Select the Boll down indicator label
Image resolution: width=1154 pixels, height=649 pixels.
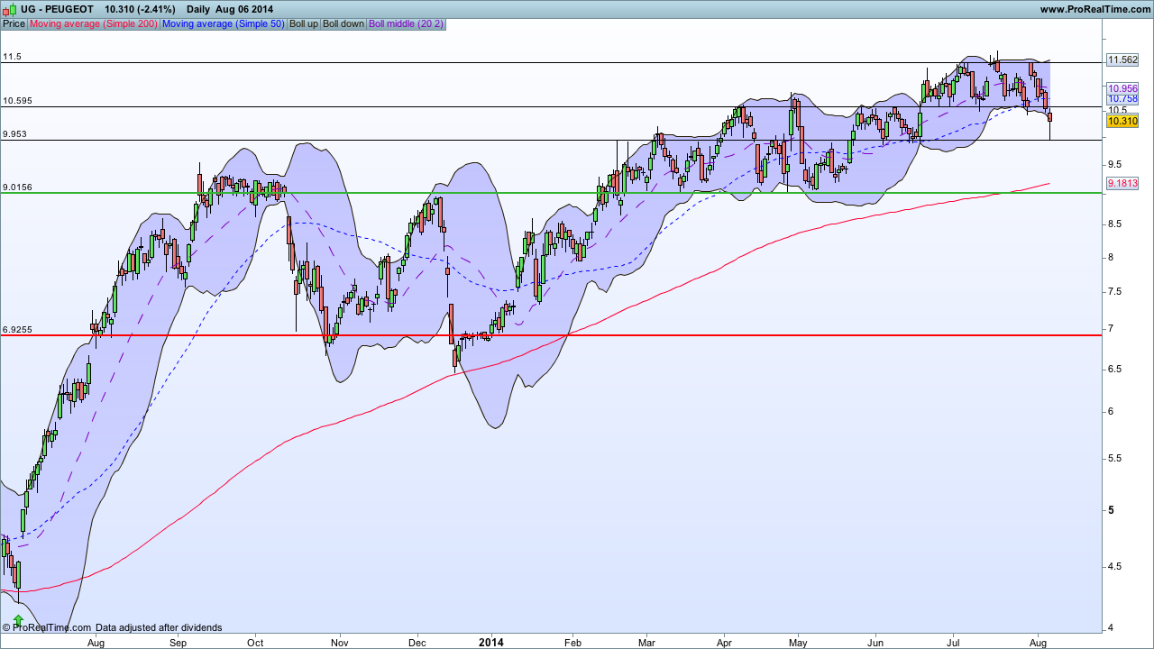[343, 23]
